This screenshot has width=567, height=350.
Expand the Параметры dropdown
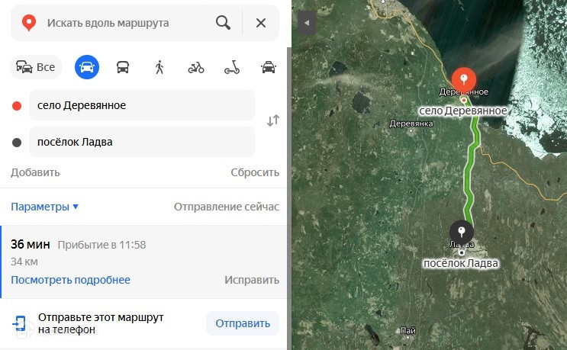pos(44,207)
